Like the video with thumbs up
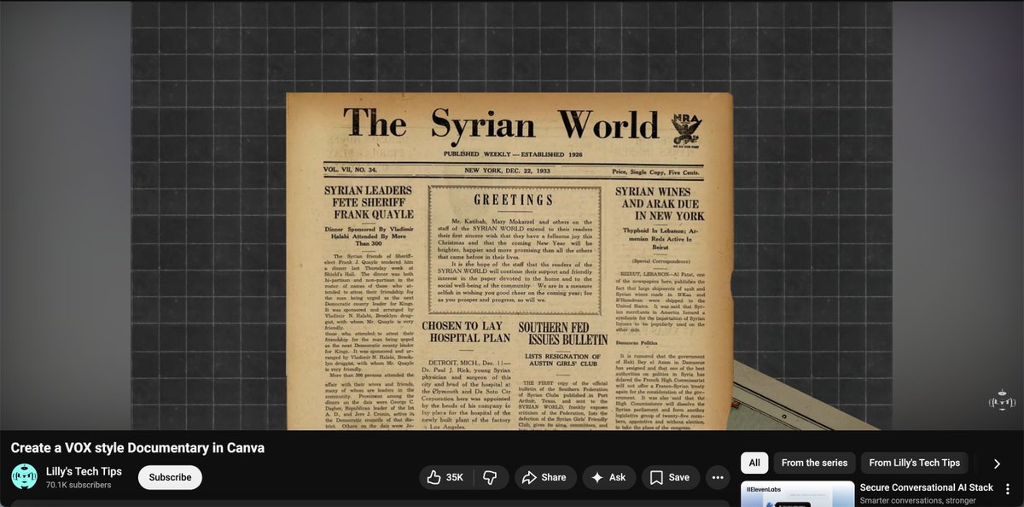The width and height of the screenshot is (1024, 507). click(445, 477)
